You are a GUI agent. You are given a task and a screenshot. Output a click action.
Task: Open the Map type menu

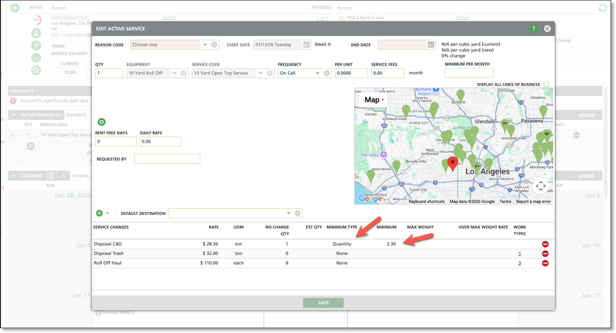point(374,100)
